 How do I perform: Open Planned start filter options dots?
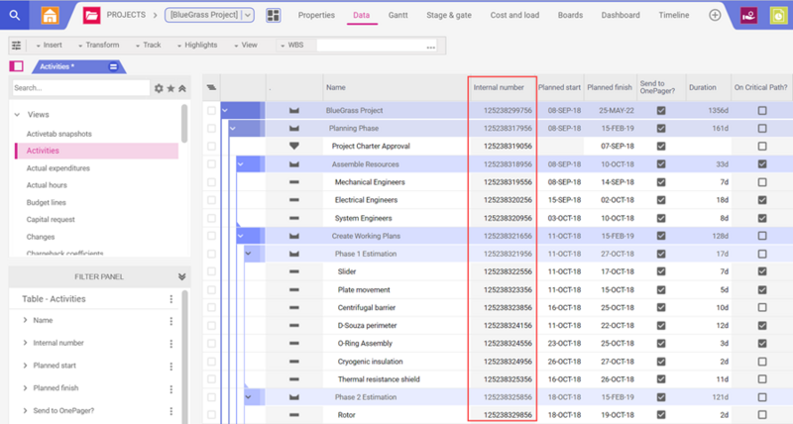tap(170, 366)
